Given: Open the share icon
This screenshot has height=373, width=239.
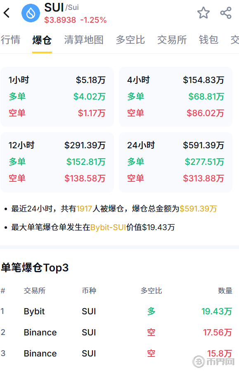Looking at the screenshot, I should coord(226,13).
